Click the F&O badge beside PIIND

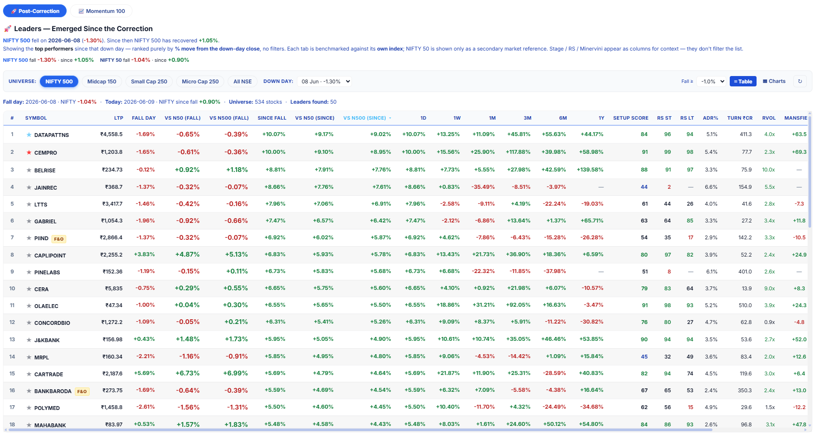pos(59,239)
